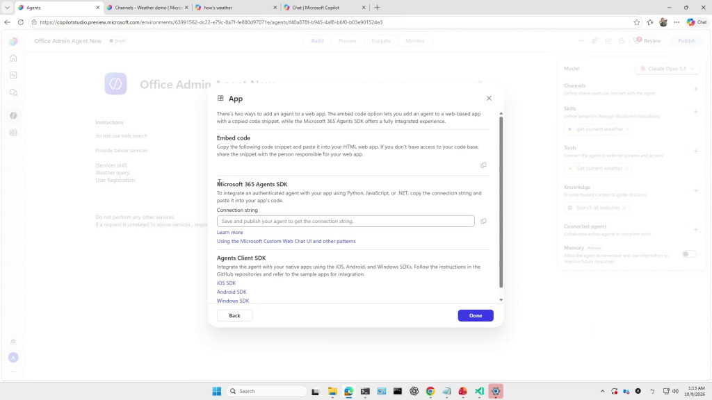712x400 pixels.
Task: Open the Home icon in the left sidebar
Action: click(x=13, y=58)
